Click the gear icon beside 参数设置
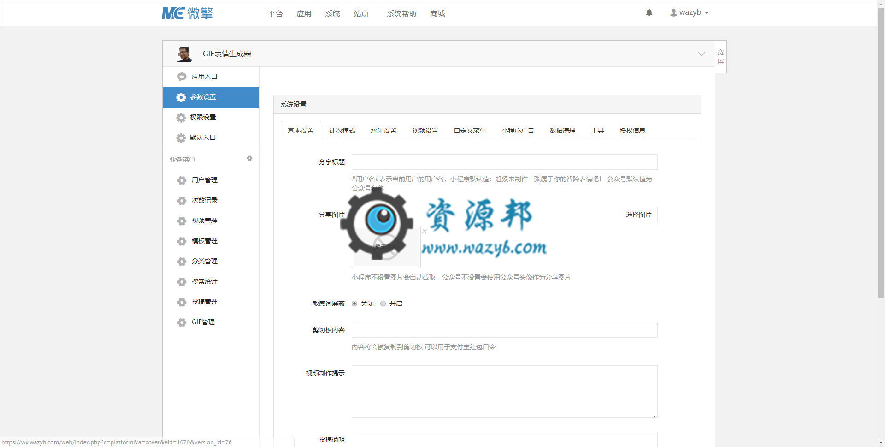This screenshot has width=885, height=447. pyautogui.click(x=181, y=97)
